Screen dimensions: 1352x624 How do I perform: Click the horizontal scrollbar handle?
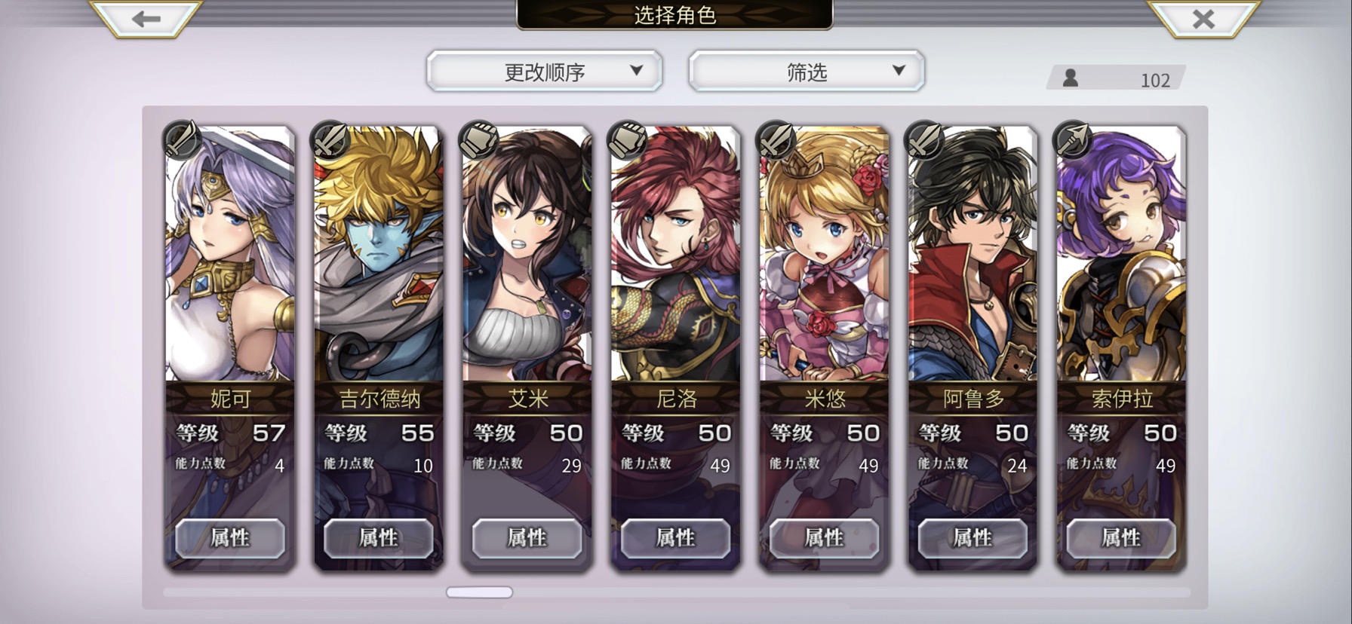pyautogui.click(x=479, y=592)
